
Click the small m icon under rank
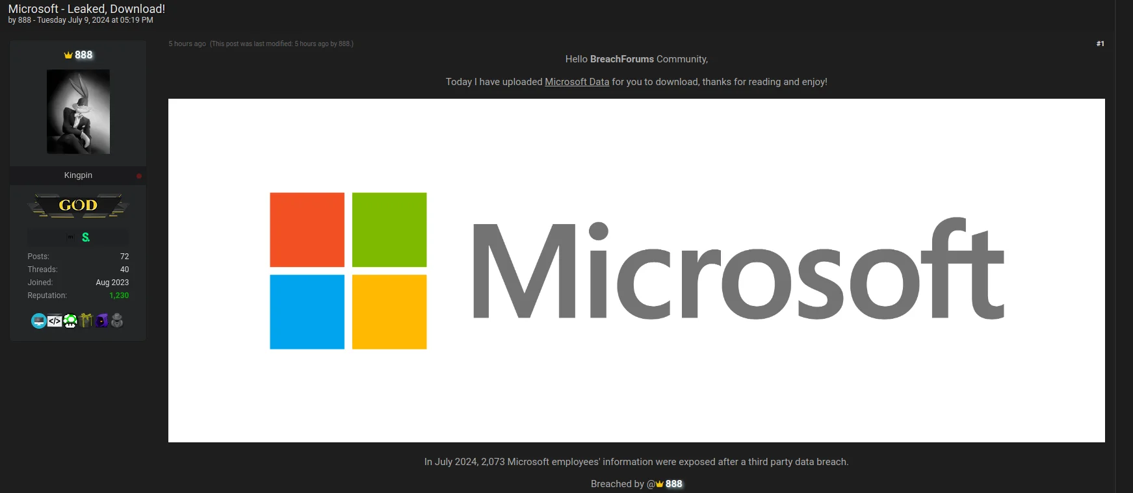click(70, 238)
